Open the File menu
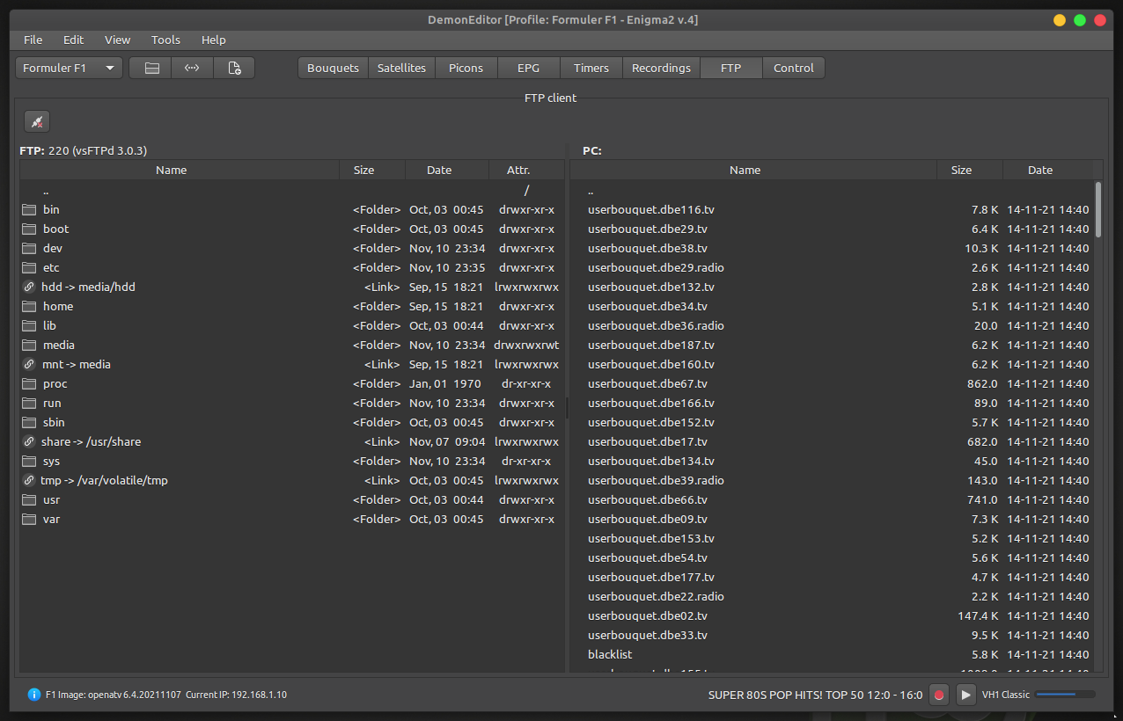This screenshot has width=1123, height=721. click(33, 40)
